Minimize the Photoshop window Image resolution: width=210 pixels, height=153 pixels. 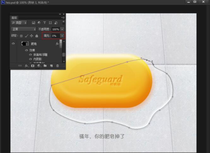click(x=189, y=2)
